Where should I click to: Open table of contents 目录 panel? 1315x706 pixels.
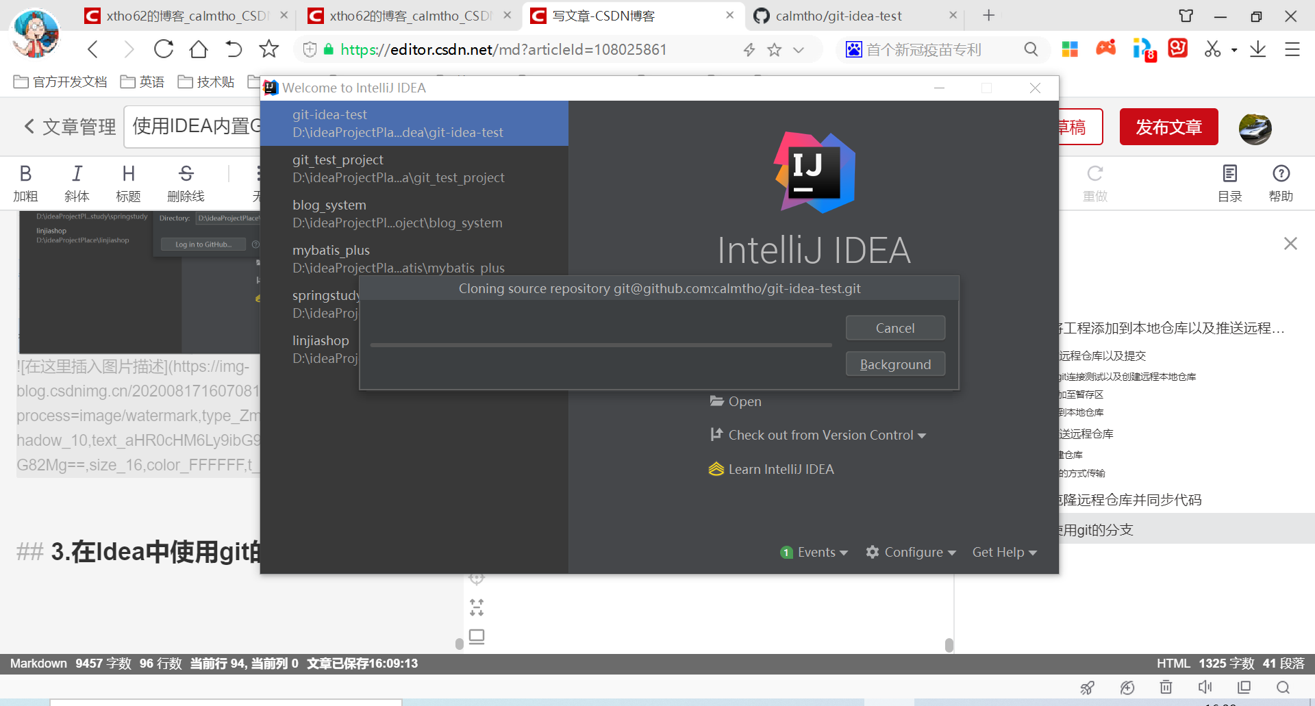[1229, 184]
